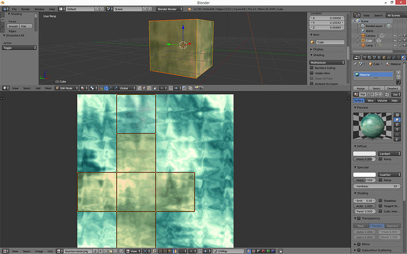Open the World properties tab icon
The height and width of the screenshot is (254, 407).
tap(379, 58)
